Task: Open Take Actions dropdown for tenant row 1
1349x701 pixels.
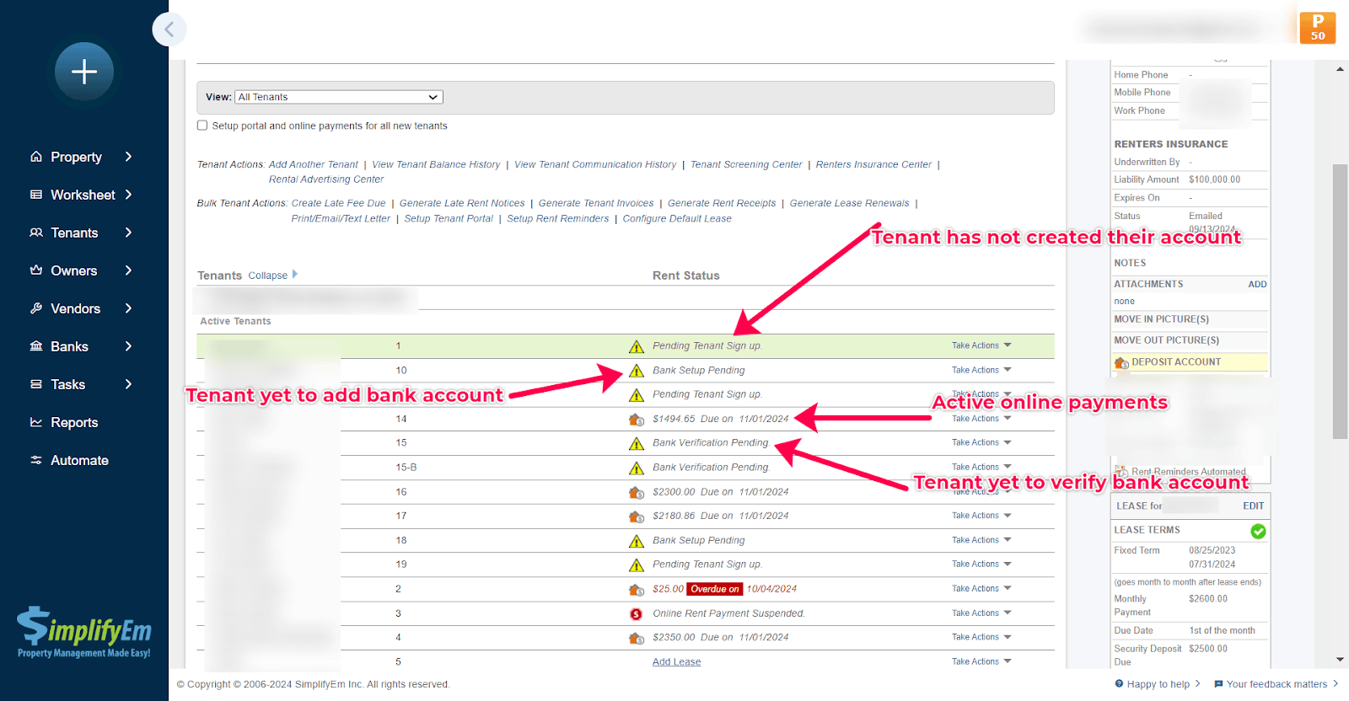Action: click(981, 345)
